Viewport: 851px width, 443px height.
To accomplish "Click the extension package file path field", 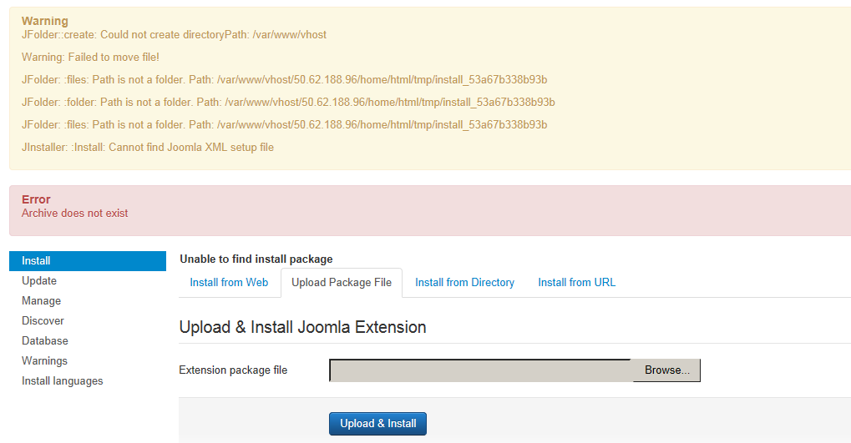I will (x=481, y=370).
